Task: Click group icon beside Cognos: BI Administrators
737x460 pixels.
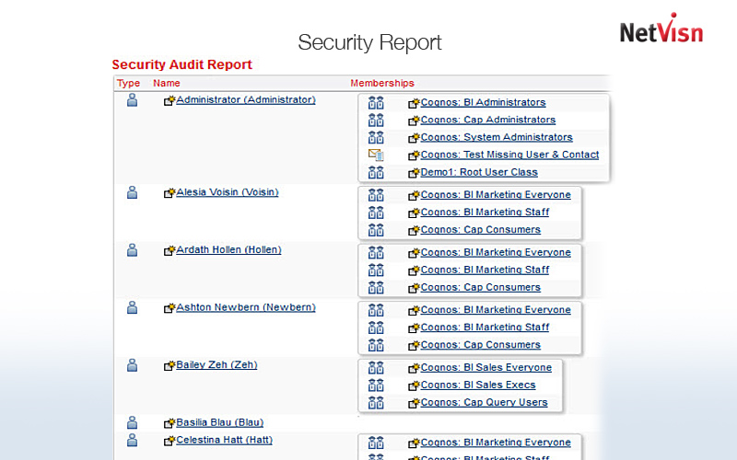Action: 376,102
